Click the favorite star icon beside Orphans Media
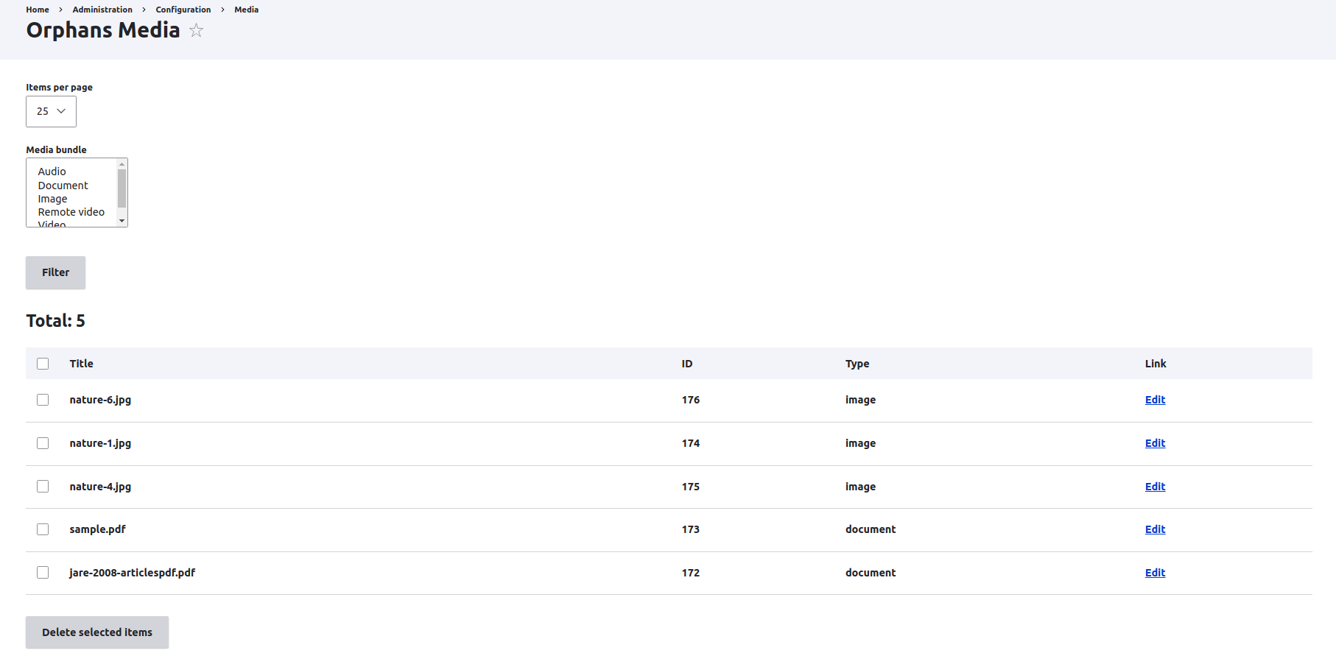1336x653 pixels. [x=196, y=30]
